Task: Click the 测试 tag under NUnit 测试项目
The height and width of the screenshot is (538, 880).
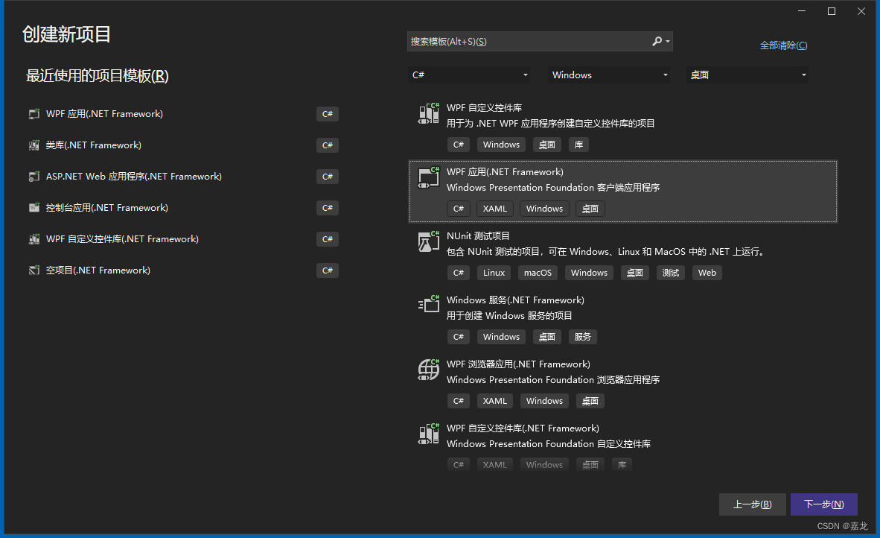Action: 671,273
